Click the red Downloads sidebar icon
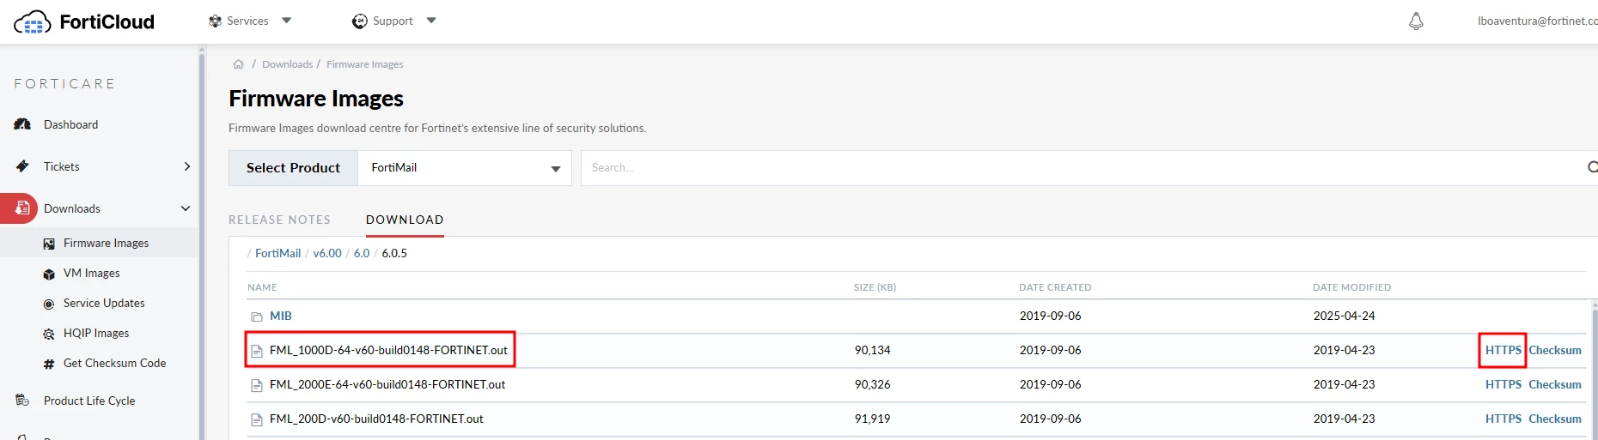 pyautogui.click(x=19, y=208)
